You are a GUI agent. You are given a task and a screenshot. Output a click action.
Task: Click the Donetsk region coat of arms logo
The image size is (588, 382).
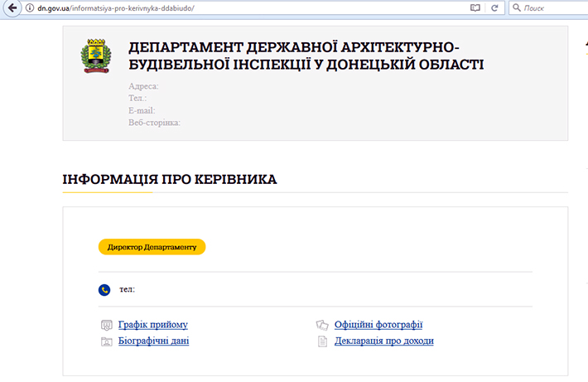point(96,56)
